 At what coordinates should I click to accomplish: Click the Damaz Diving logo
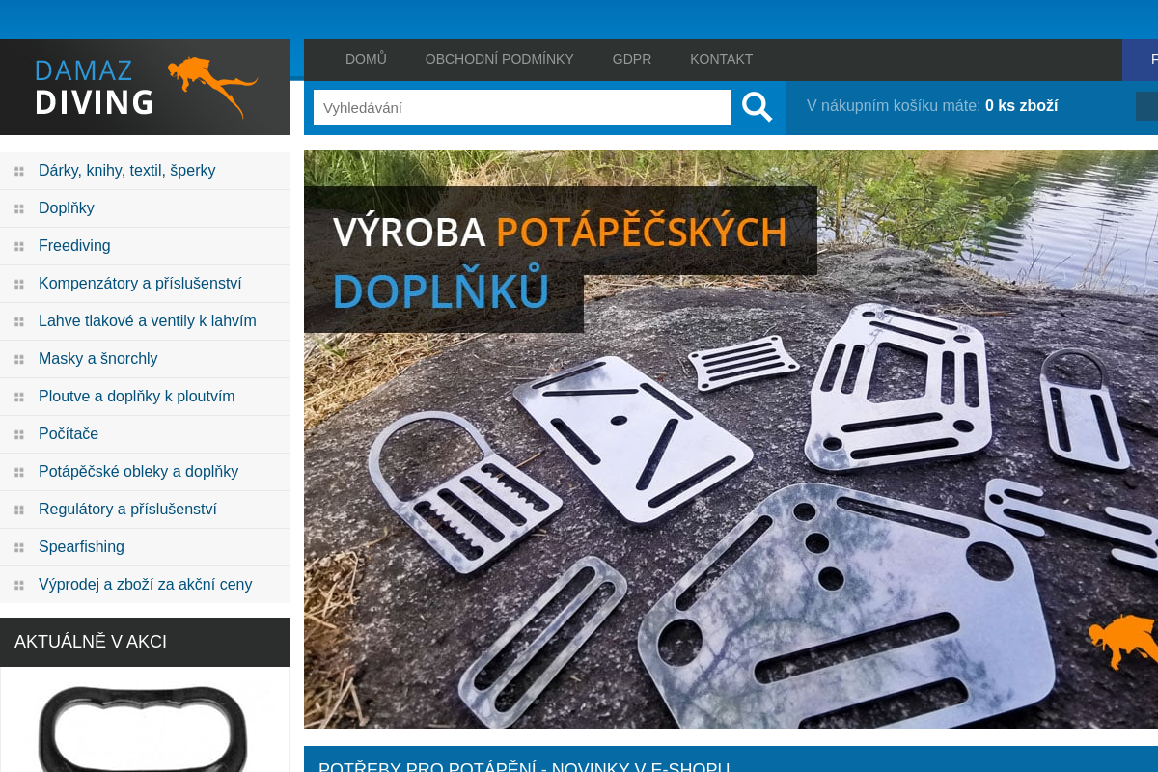145,87
